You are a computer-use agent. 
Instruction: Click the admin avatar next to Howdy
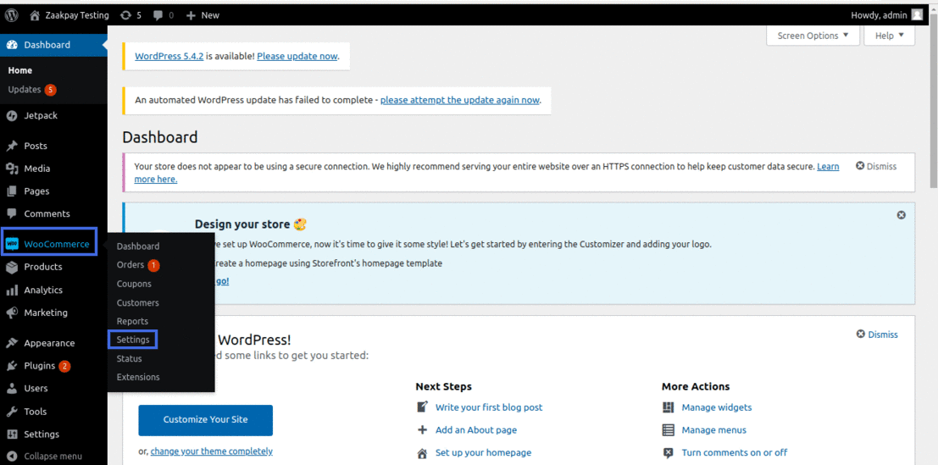pos(917,15)
